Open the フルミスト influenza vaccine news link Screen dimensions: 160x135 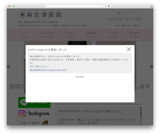[x=106, y=121]
